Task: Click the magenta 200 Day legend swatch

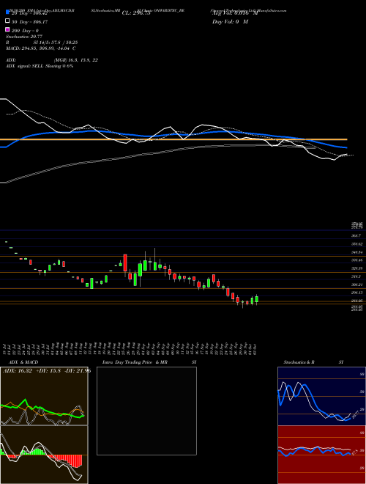Action: [x=7, y=29]
